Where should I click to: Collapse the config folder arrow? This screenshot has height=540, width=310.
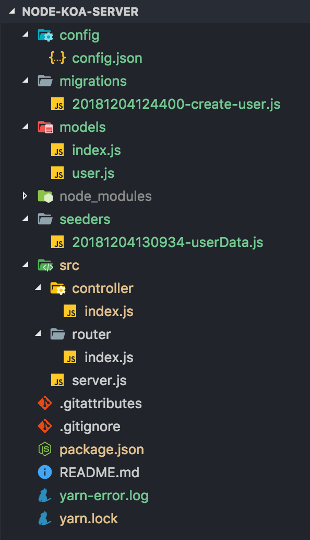(26, 35)
